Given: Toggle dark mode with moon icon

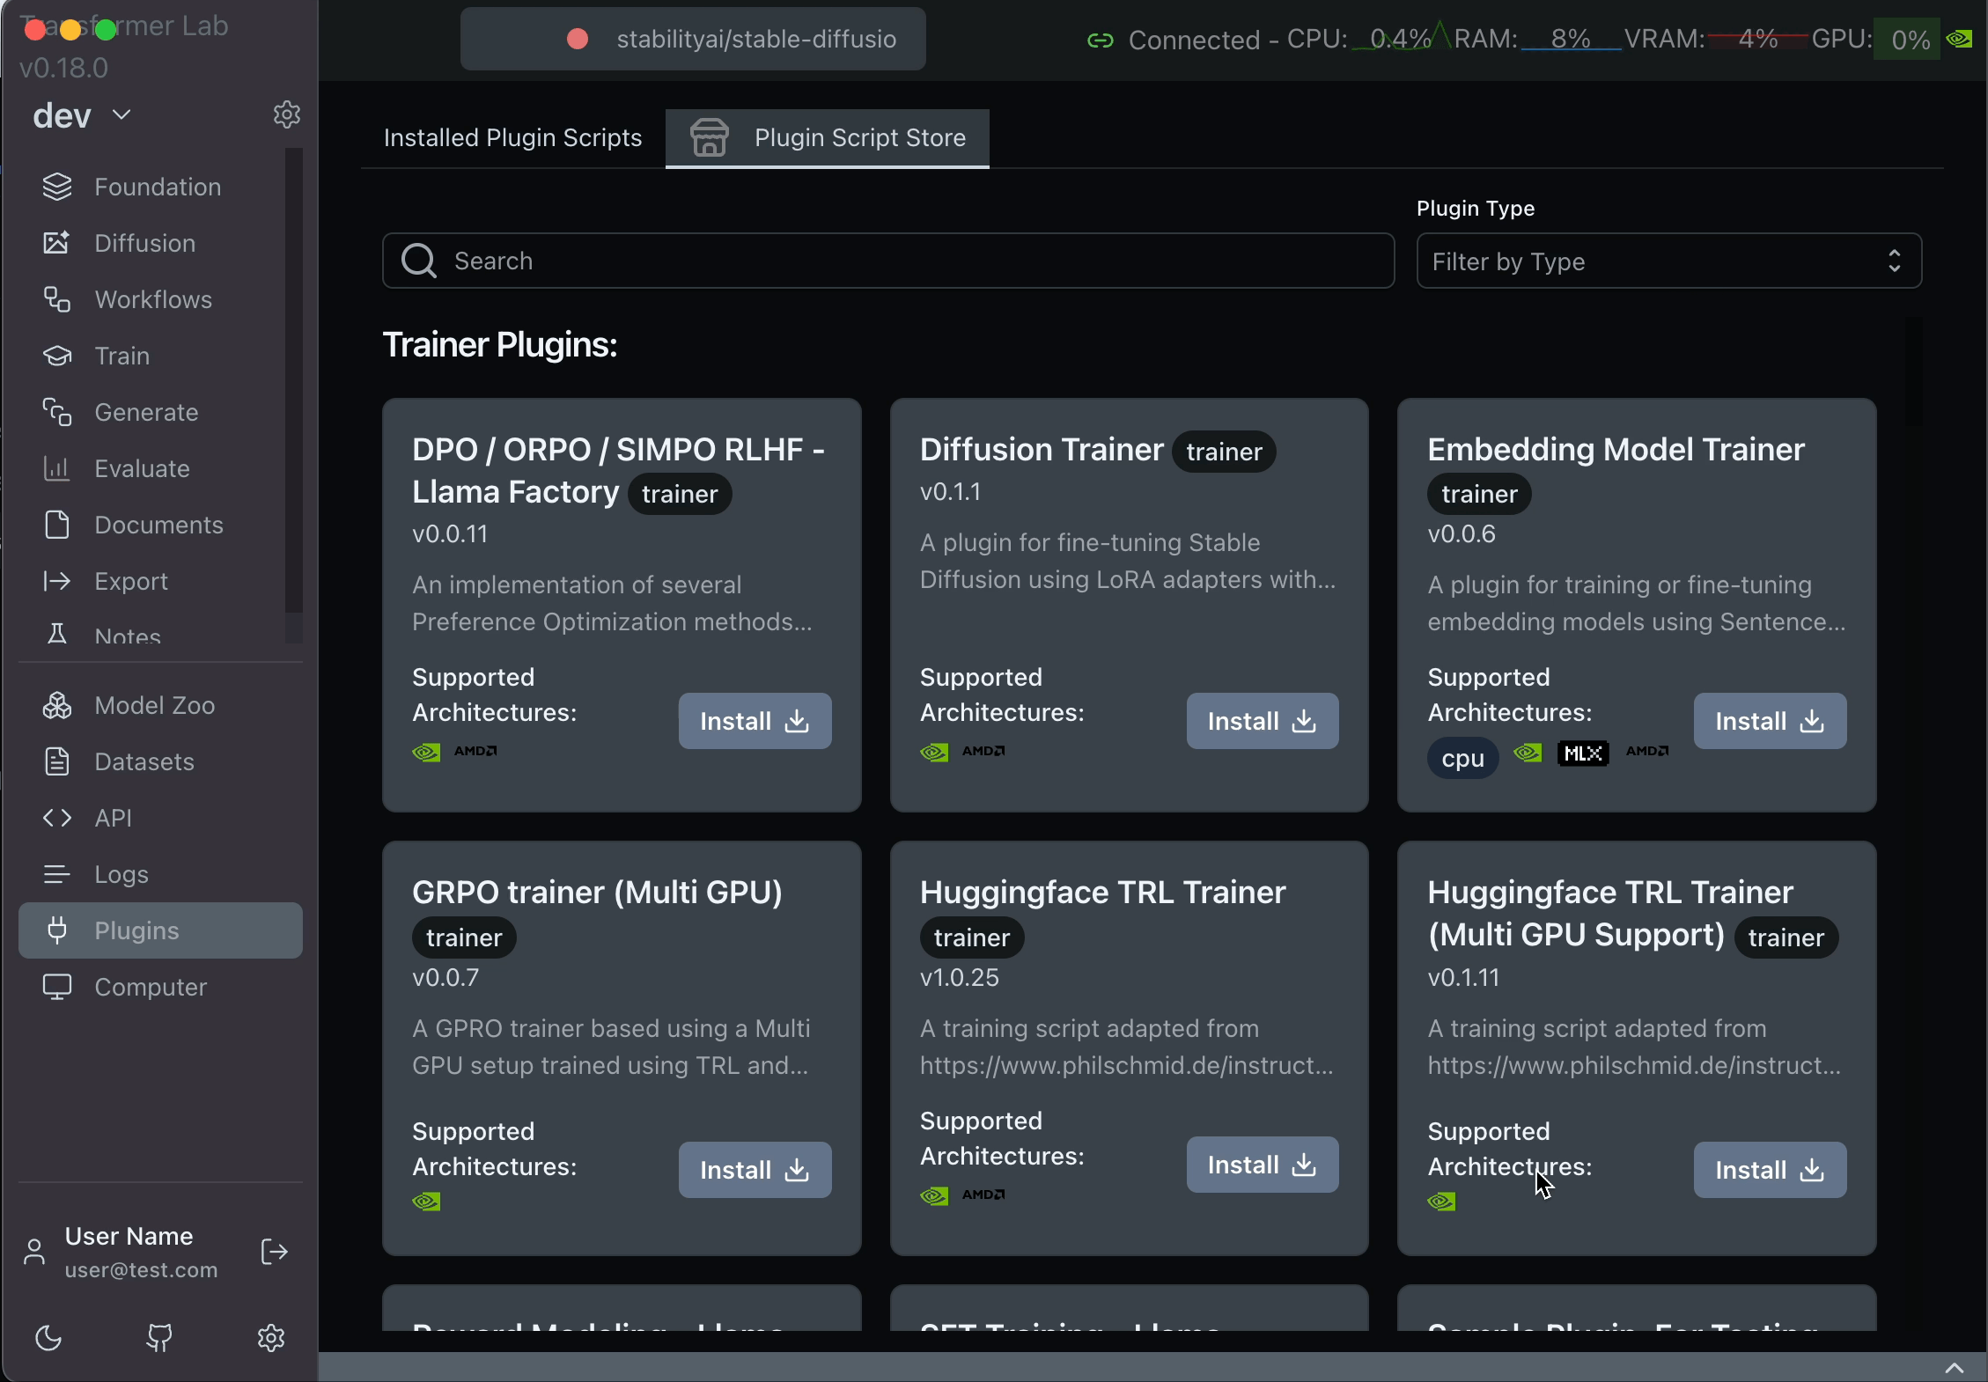Looking at the screenshot, I should [x=48, y=1338].
